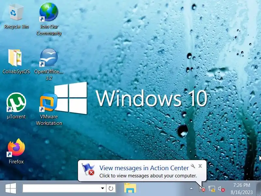The width and height of the screenshot is (261, 196).
Task: Click the CollabSysOS label text
Action: tap(16, 72)
